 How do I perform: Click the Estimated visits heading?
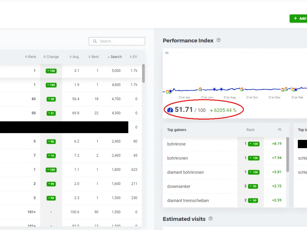point(184,219)
